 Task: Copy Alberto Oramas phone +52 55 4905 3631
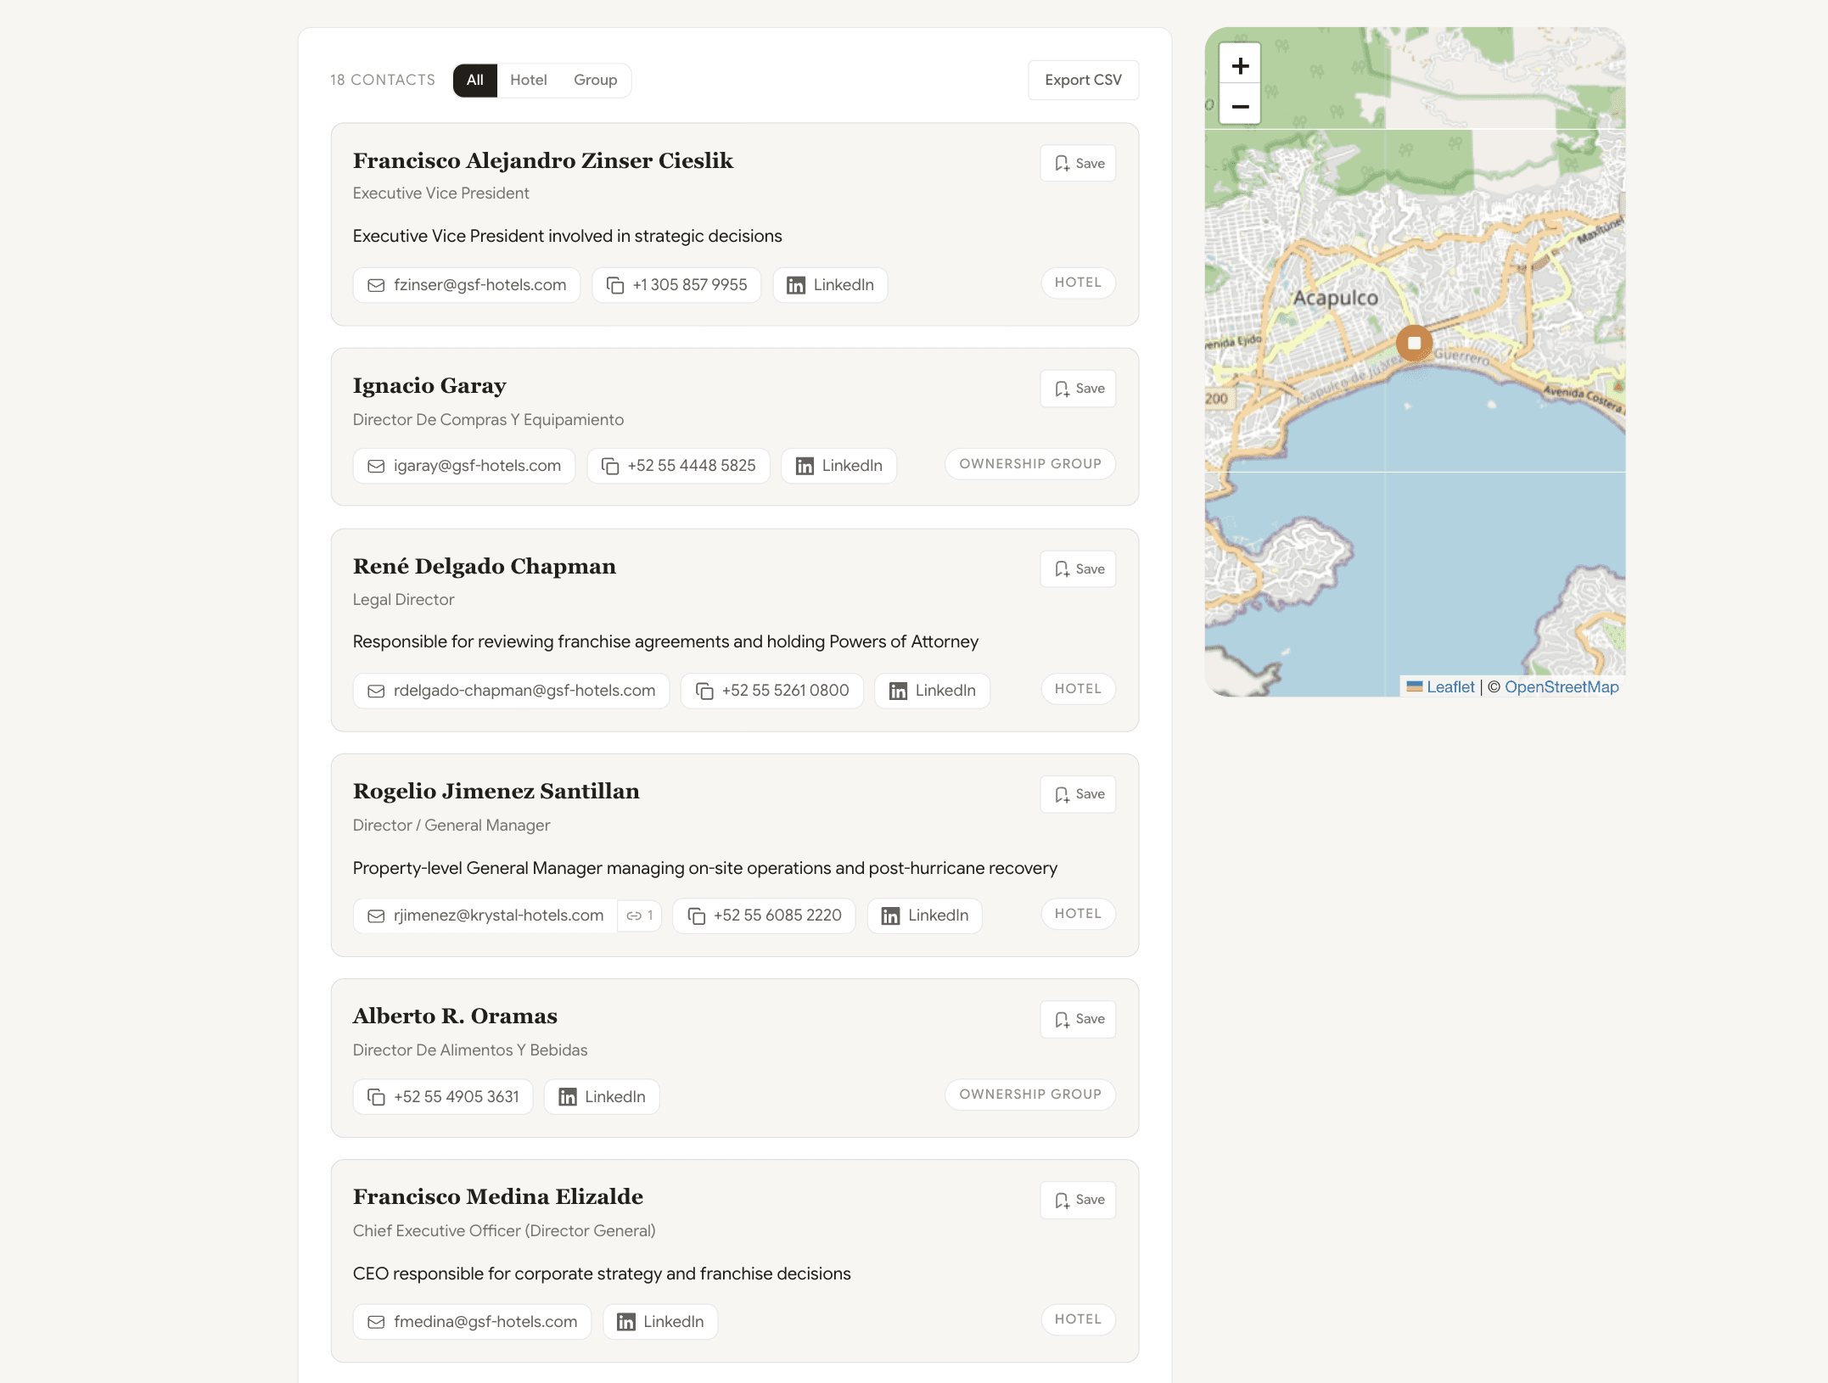tap(443, 1096)
